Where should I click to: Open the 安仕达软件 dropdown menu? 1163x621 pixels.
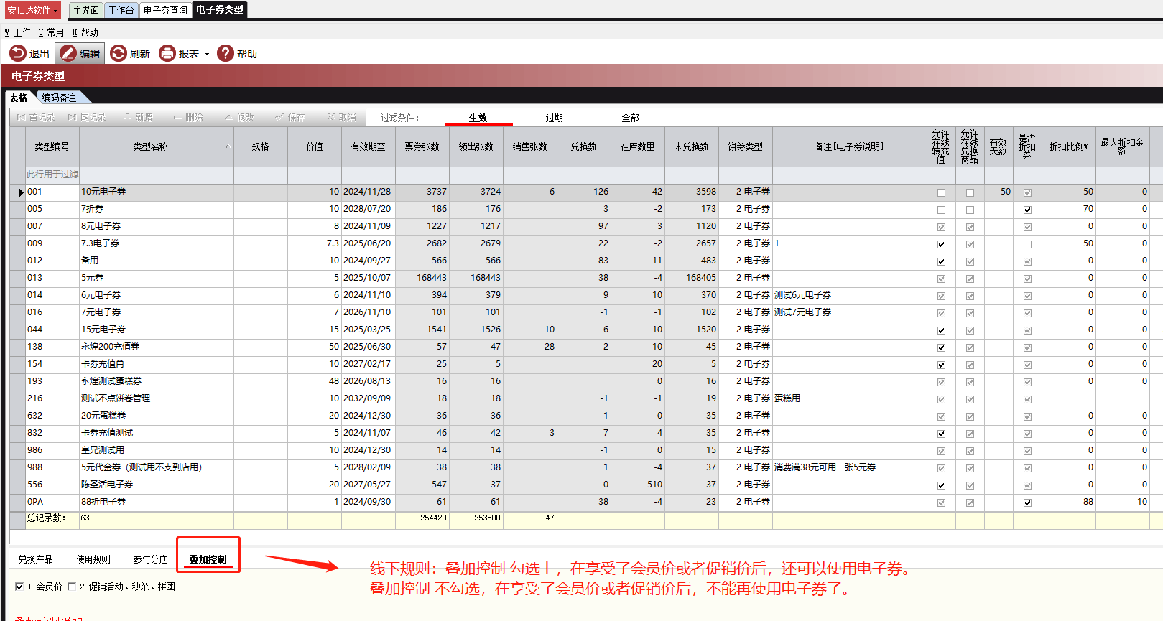[x=33, y=10]
